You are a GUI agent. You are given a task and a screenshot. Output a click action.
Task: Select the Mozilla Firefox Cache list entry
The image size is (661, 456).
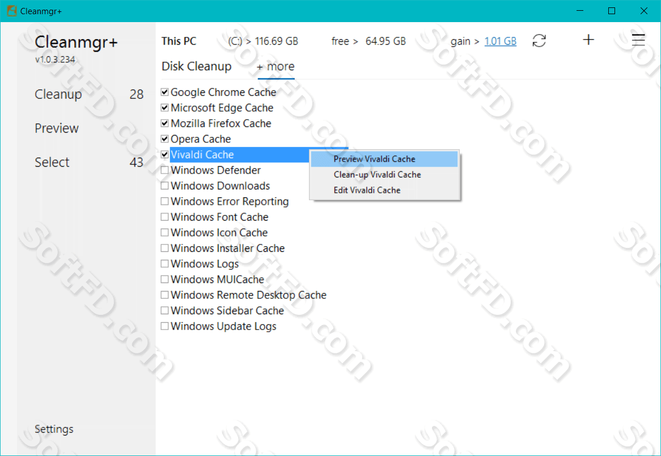(221, 123)
